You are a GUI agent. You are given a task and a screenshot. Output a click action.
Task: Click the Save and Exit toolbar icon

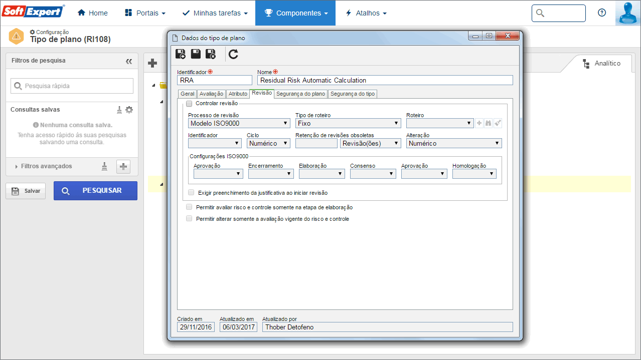(211, 54)
